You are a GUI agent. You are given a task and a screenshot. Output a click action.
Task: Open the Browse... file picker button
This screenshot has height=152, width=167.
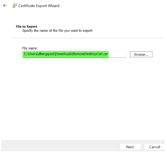(141, 54)
